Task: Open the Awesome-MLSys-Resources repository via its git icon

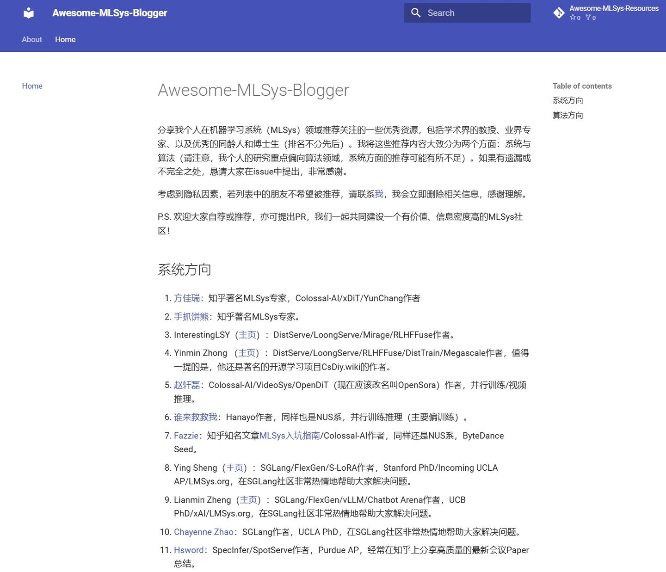Action: (x=559, y=13)
